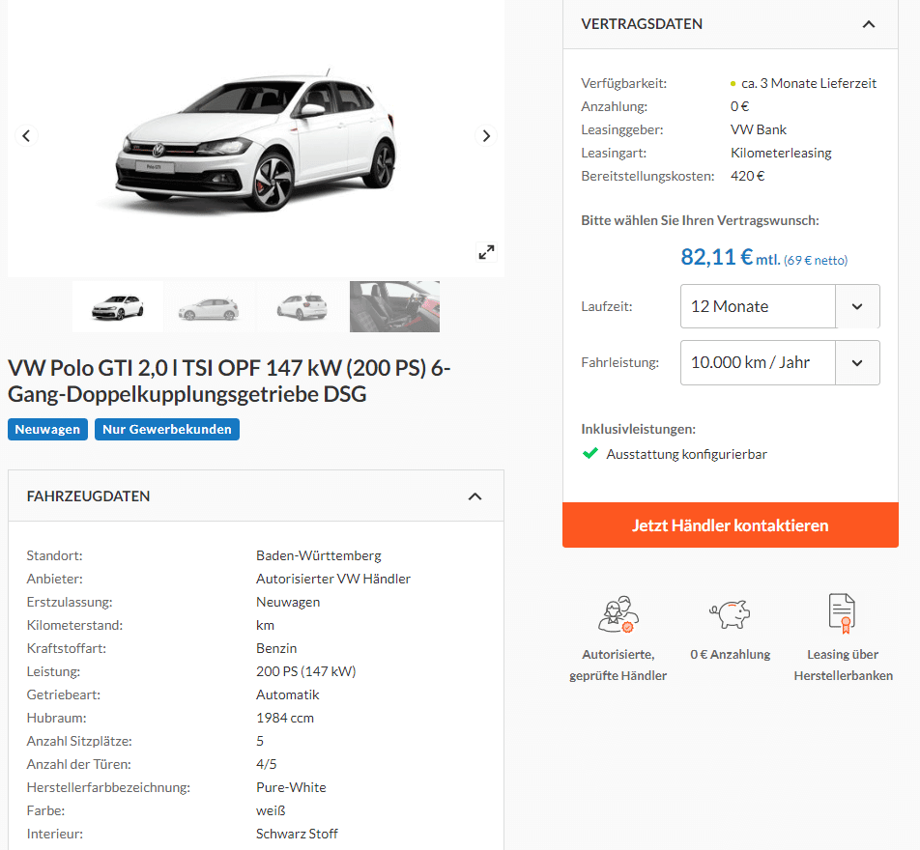
Task: Click Autorisierter VW Händler text
Action: click(333, 579)
